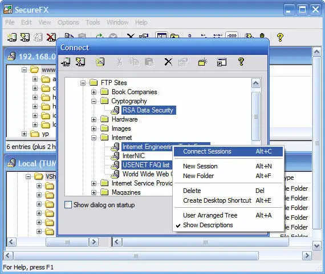Expand the Book Companies folder
The image size is (325, 274).
pyautogui.click(x=94, y=92)
